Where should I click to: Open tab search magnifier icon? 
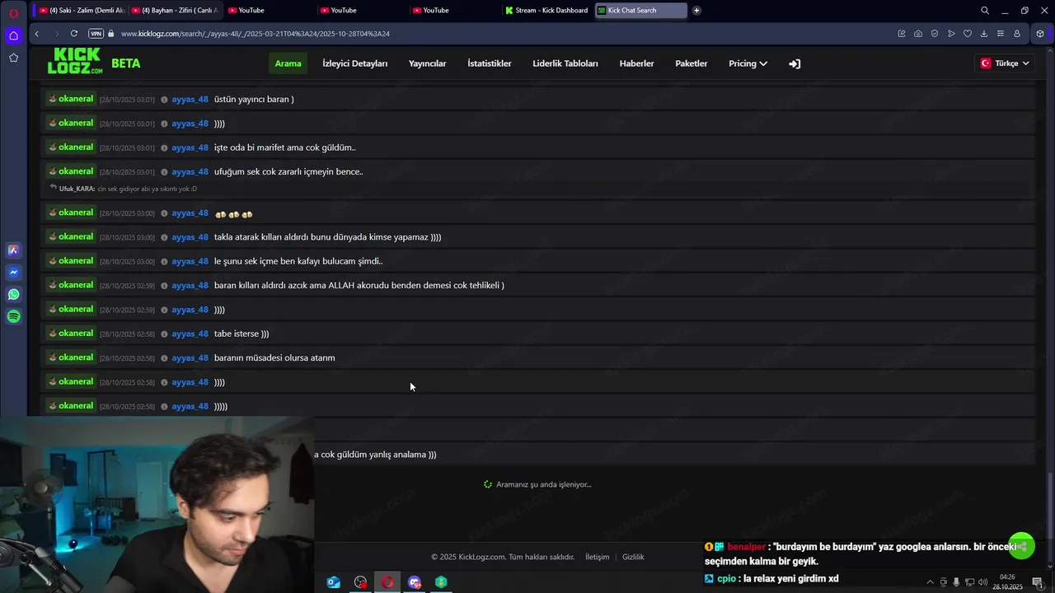[x=984, y=11]
